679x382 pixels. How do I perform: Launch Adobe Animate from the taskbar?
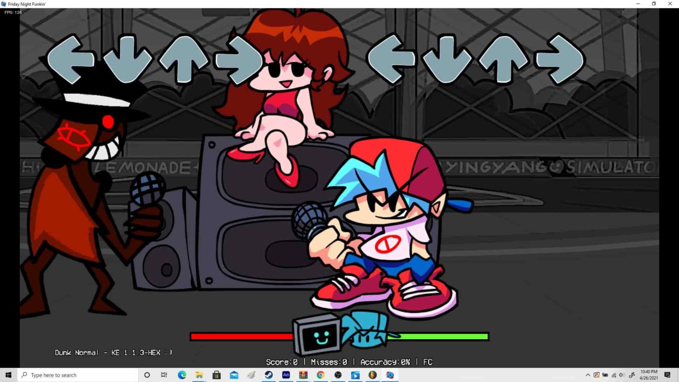286,375
